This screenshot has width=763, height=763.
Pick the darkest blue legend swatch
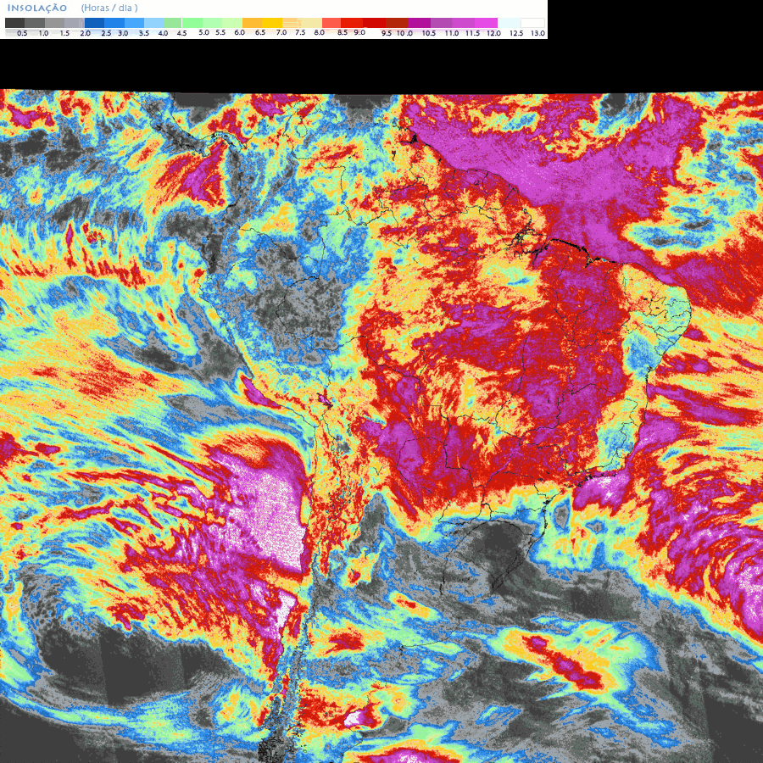point(94,23)
